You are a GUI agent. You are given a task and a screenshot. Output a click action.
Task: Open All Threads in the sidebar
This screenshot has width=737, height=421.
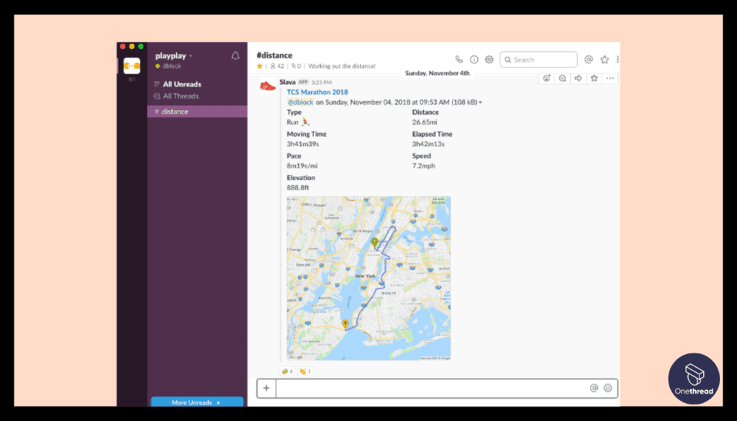click(181, 96)
